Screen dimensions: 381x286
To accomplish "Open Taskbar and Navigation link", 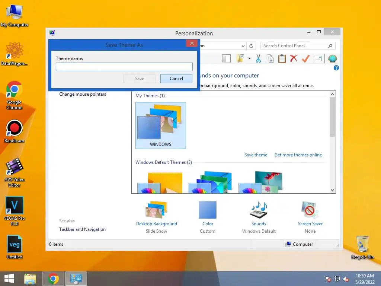I will 82,229.
